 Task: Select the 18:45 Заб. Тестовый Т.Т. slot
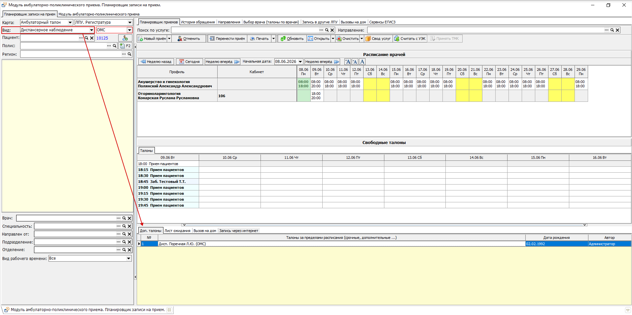click(x=168, y=182)
